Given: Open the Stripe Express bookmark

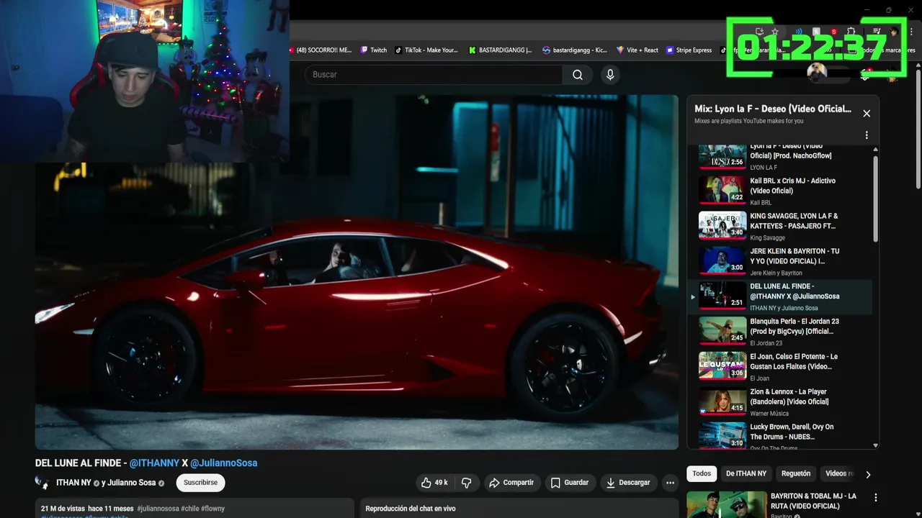Looking at the screenshot, I should click(689, 50).
